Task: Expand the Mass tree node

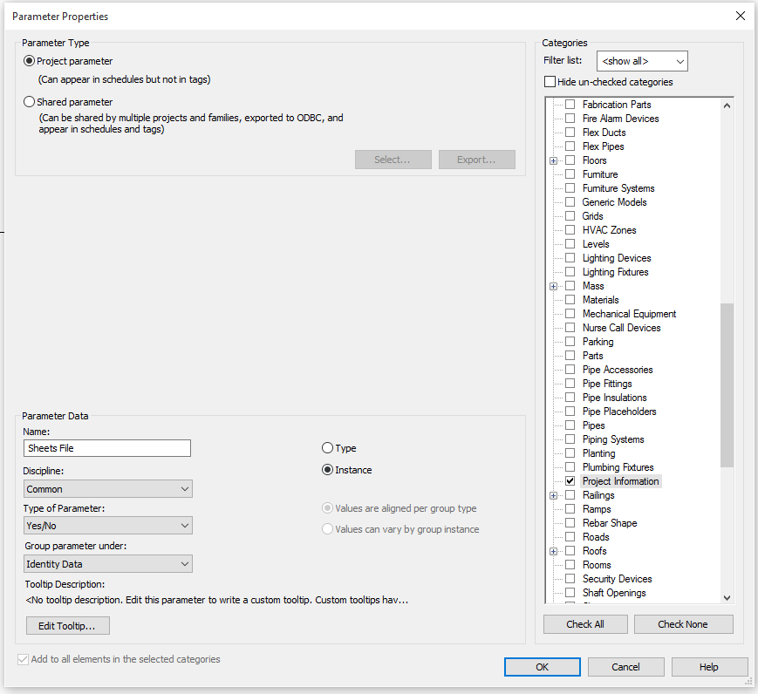Action: (x=554, y=285)
